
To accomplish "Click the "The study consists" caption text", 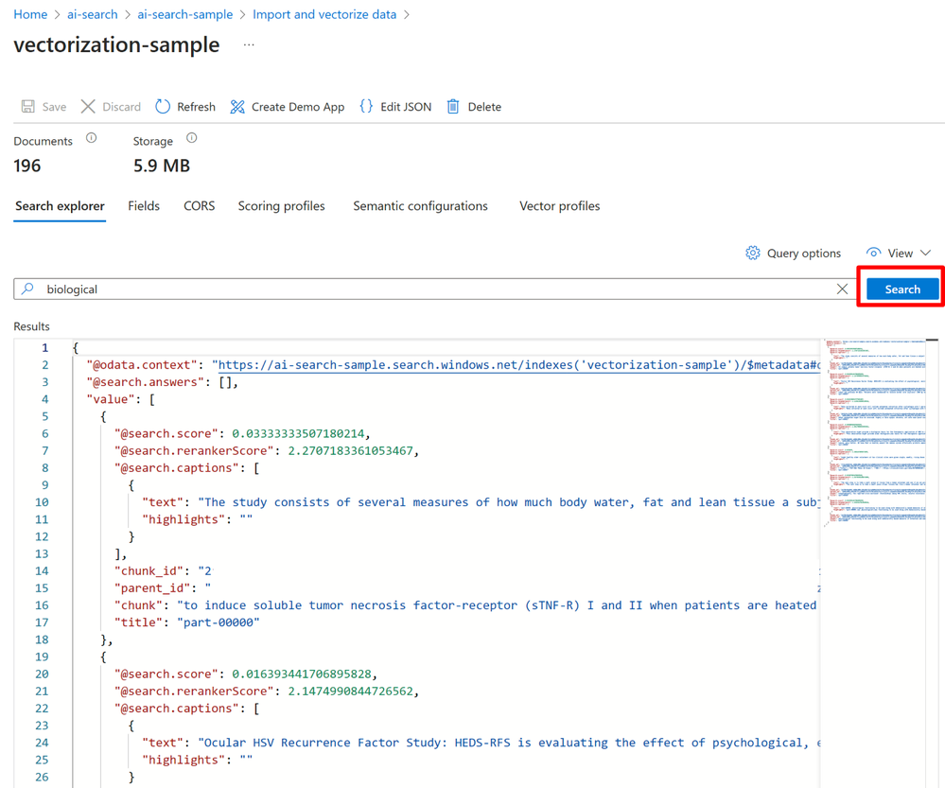I will point(509,502).
